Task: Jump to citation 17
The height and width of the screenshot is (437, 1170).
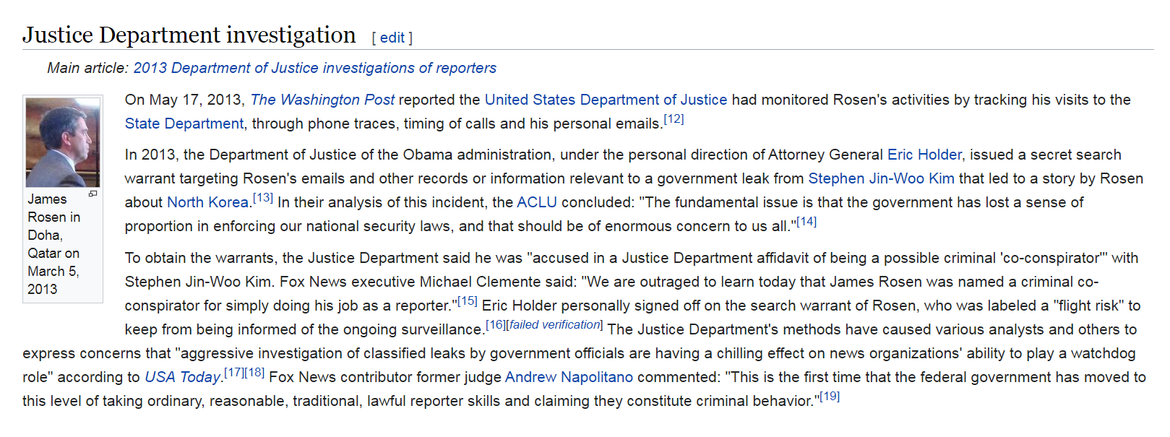Action: 234,373
